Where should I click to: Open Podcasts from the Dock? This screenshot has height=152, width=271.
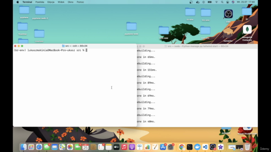132,147
